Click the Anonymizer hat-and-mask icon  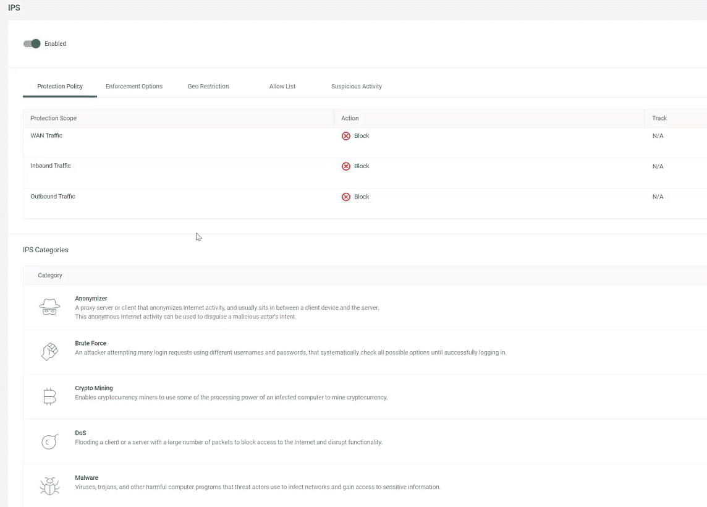[49, 307]
